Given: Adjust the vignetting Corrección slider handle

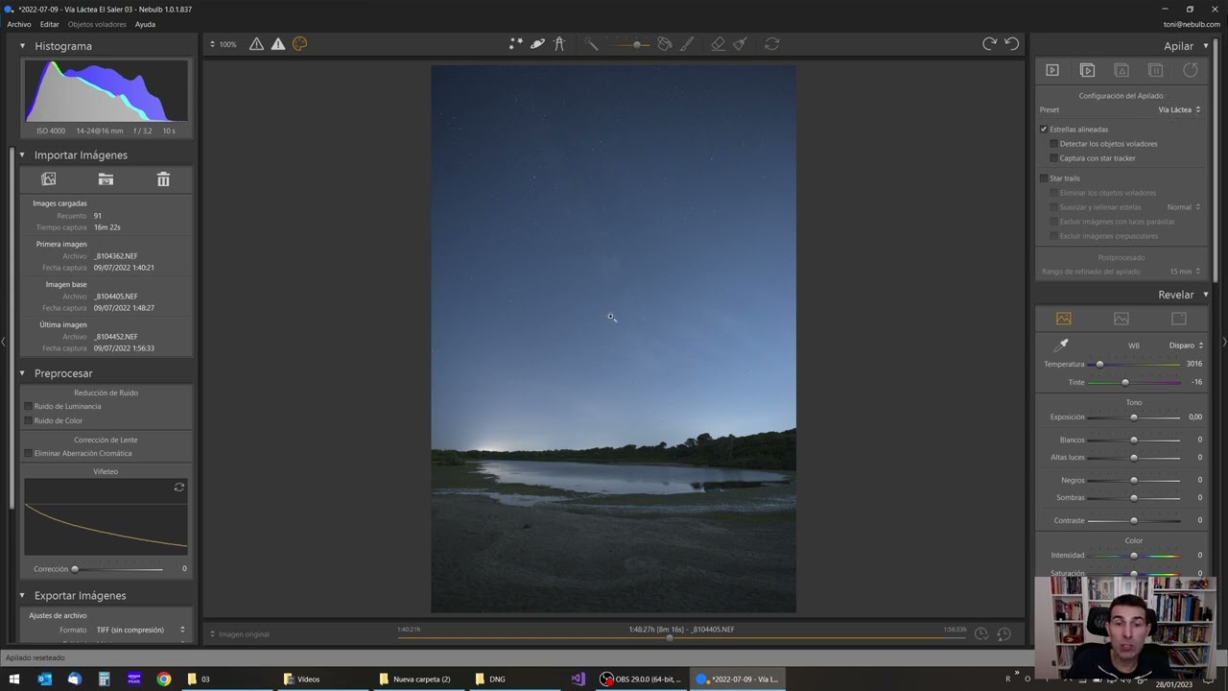Looking at the screenshot, I should click(x=75, y=569).
